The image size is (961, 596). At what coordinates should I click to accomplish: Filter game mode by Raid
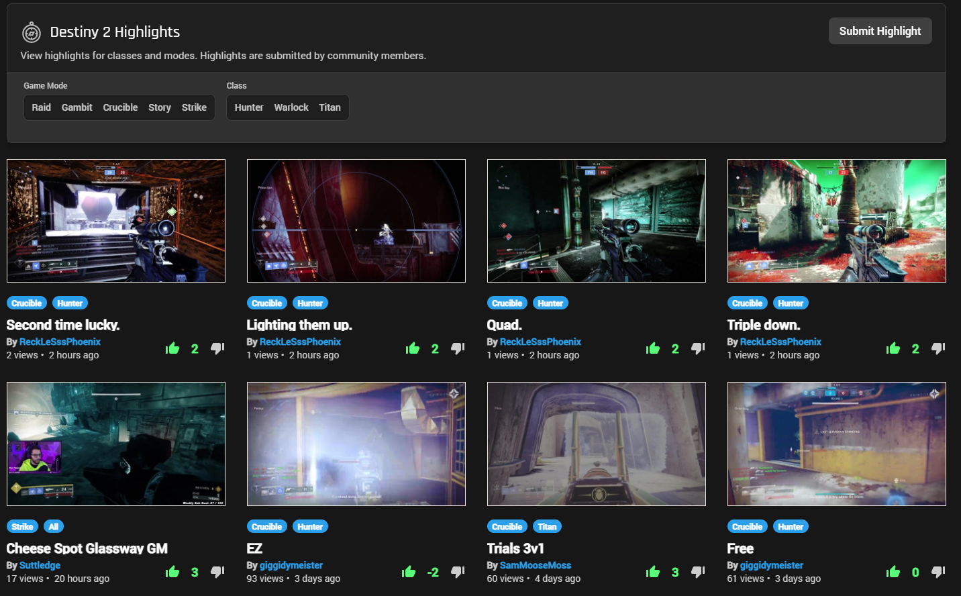click(42, 107)
